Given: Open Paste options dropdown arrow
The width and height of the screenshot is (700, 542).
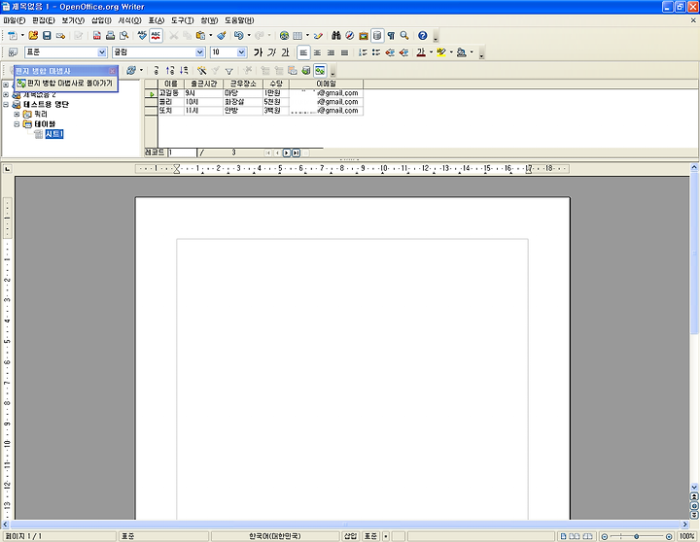Looking at the screenshot, I should pos(210,36).
